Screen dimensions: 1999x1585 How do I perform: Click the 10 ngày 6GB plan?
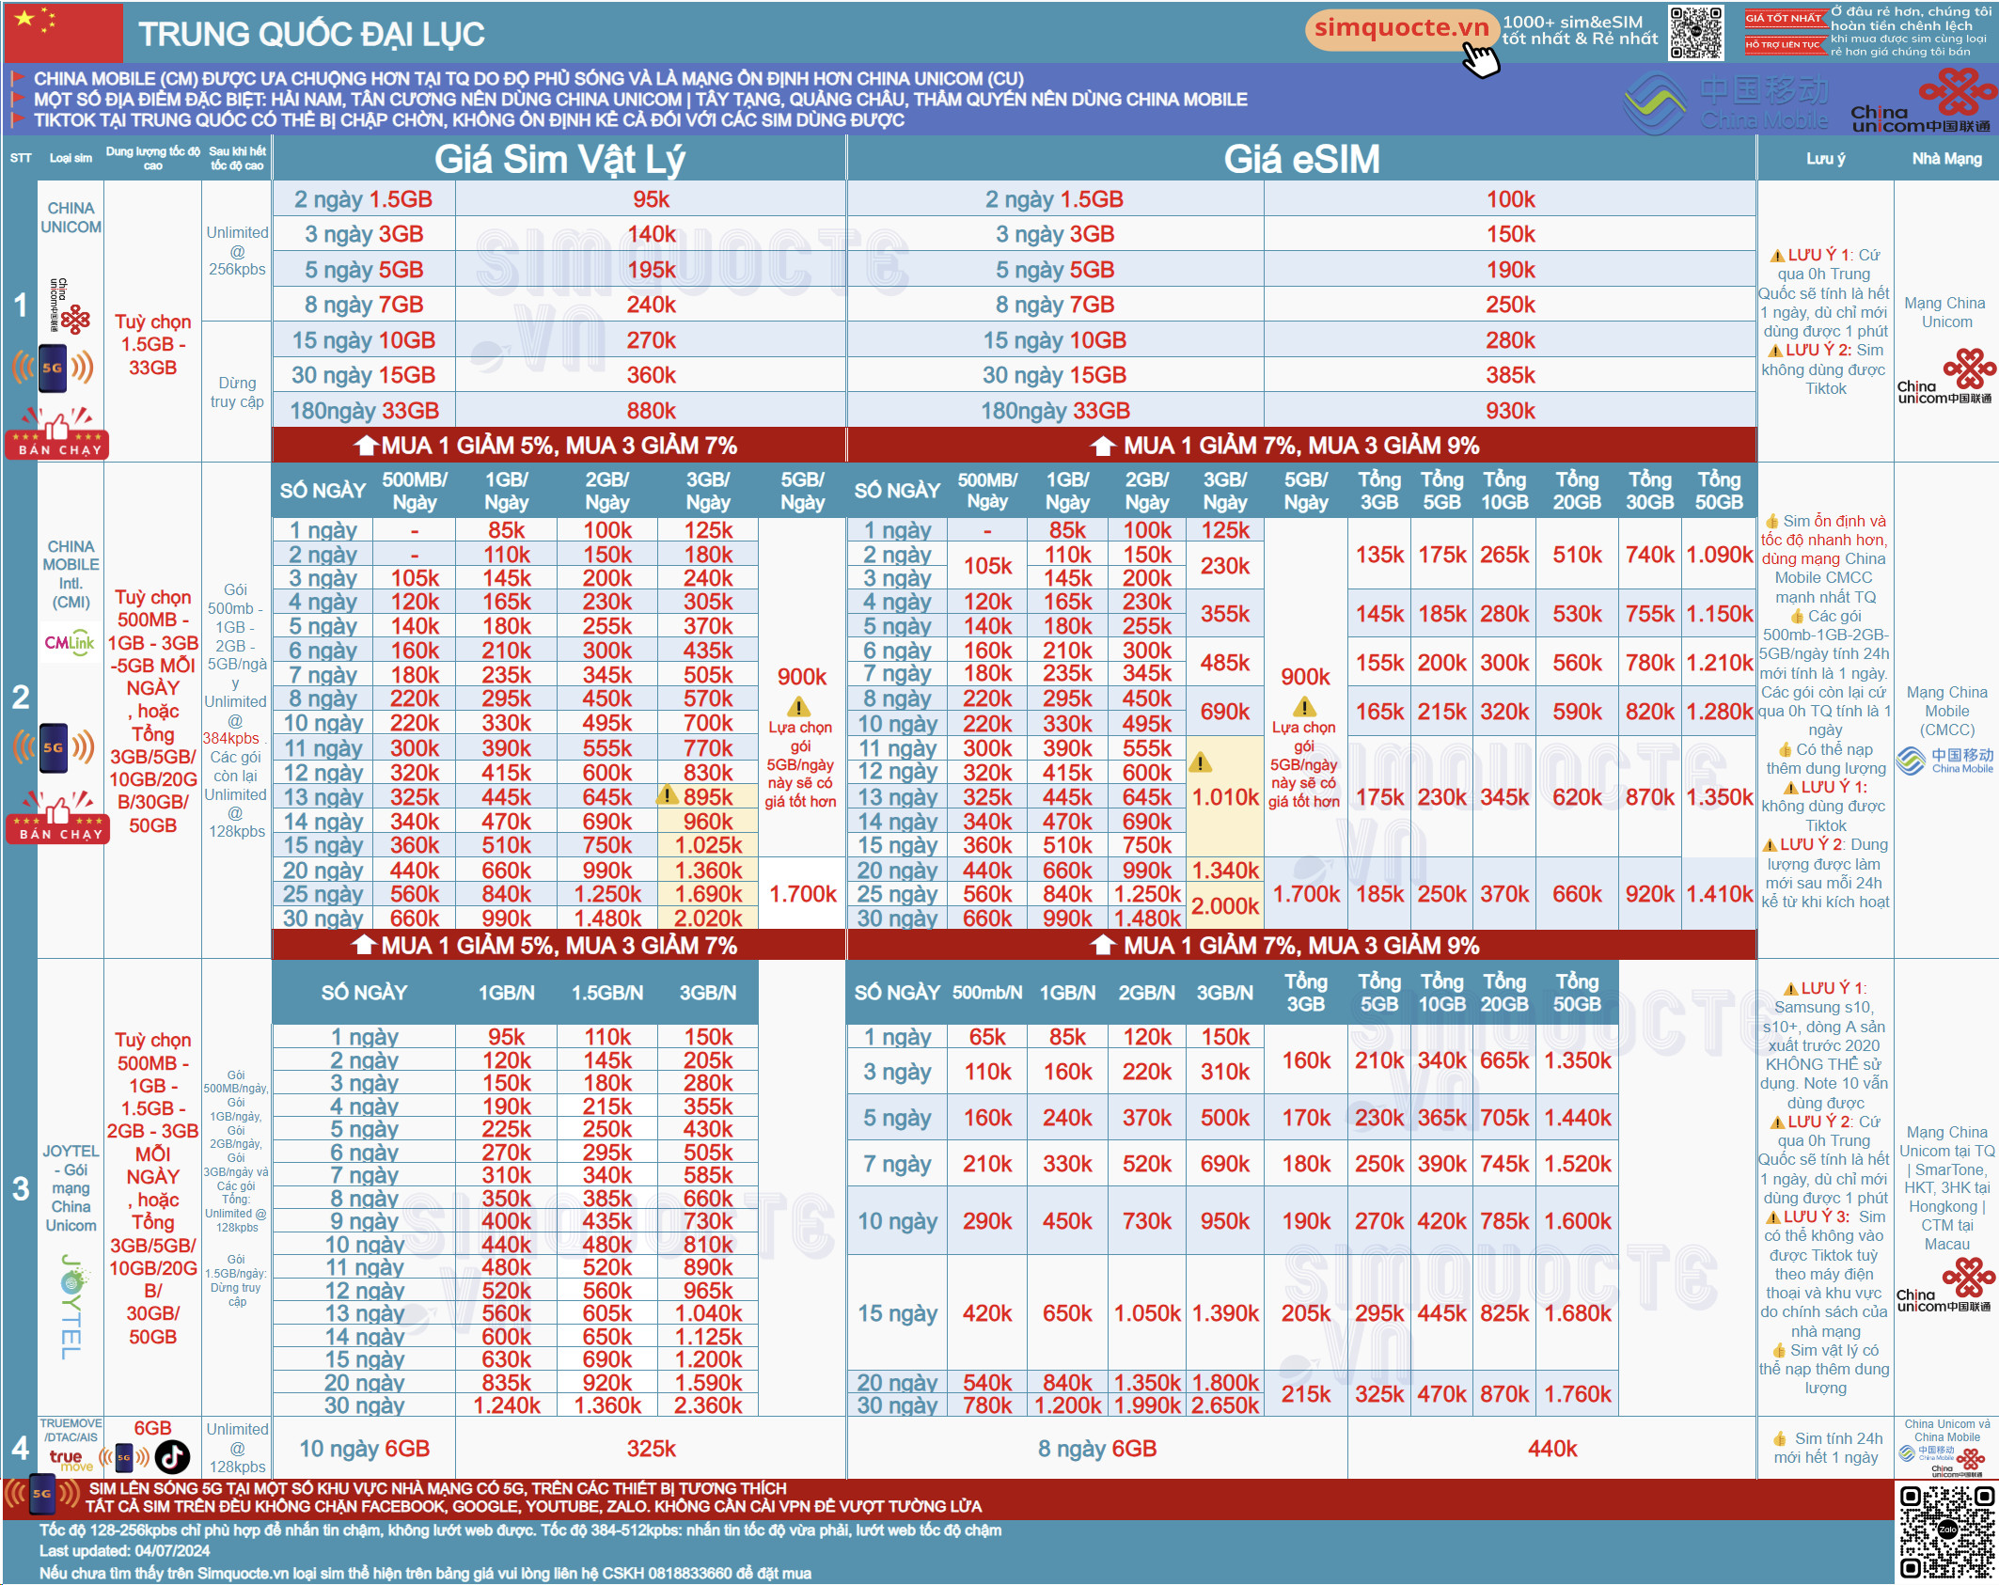(364, 1449)
